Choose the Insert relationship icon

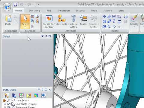(114, 16)
